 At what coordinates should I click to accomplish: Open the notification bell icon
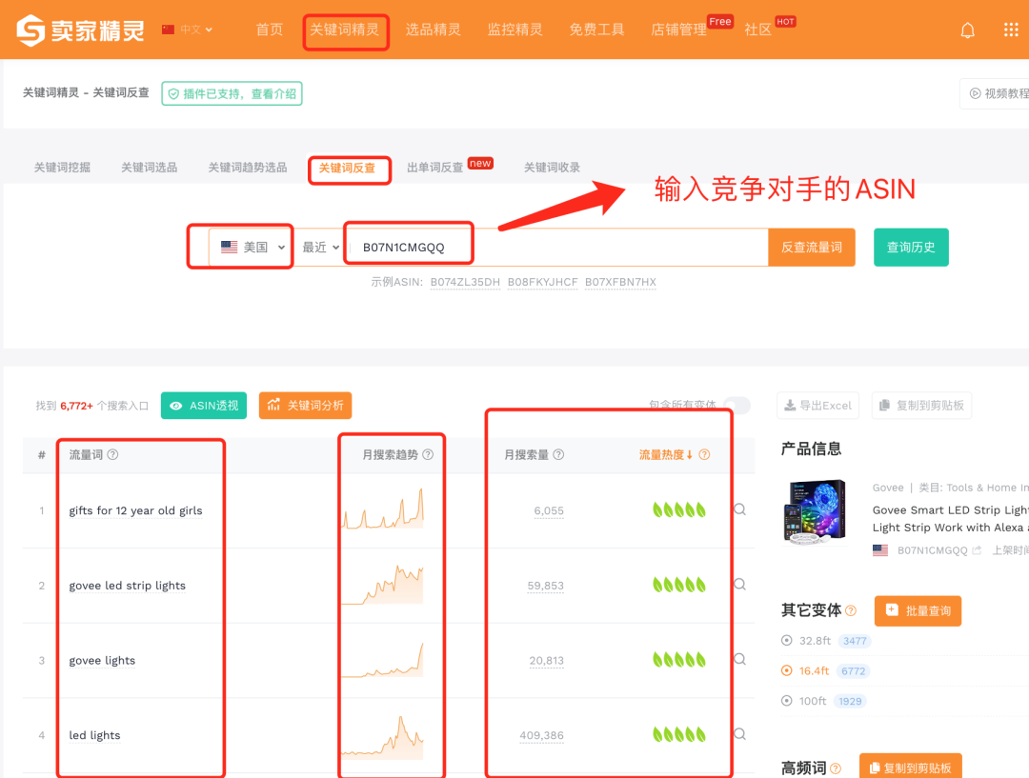pyautogui.click(x=967, y=30)
